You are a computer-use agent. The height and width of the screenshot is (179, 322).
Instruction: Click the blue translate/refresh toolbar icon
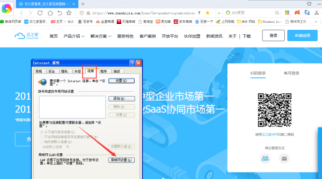click(307, 13)
